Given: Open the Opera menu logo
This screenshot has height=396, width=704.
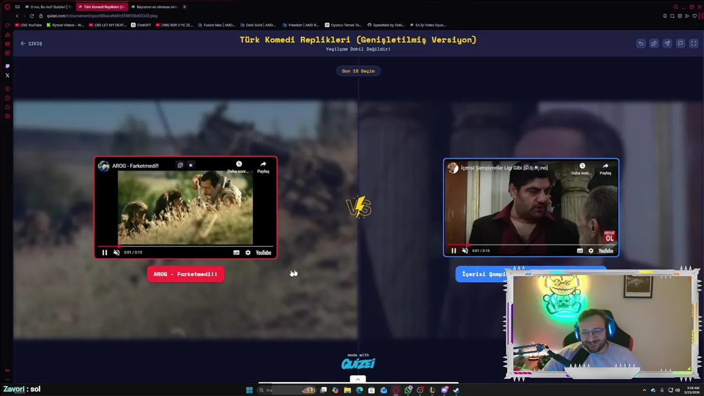Looking at the screenshot, I should pyautogui.click(x=7, y=7).
